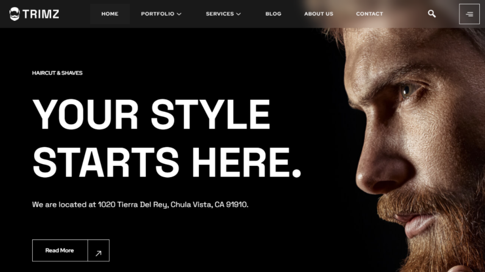Select the Haircut & Shaves subtitle
This screenshot has width=485, height=272.
[57, 73]
